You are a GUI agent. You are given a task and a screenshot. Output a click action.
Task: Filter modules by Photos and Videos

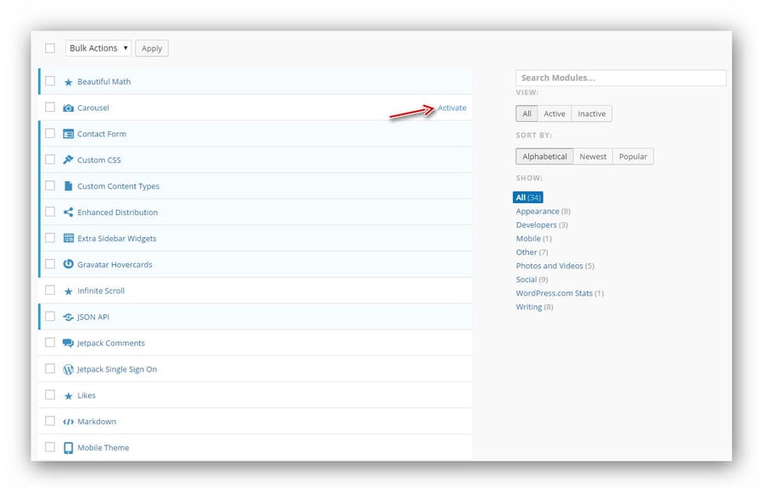(x=554, y=266)
